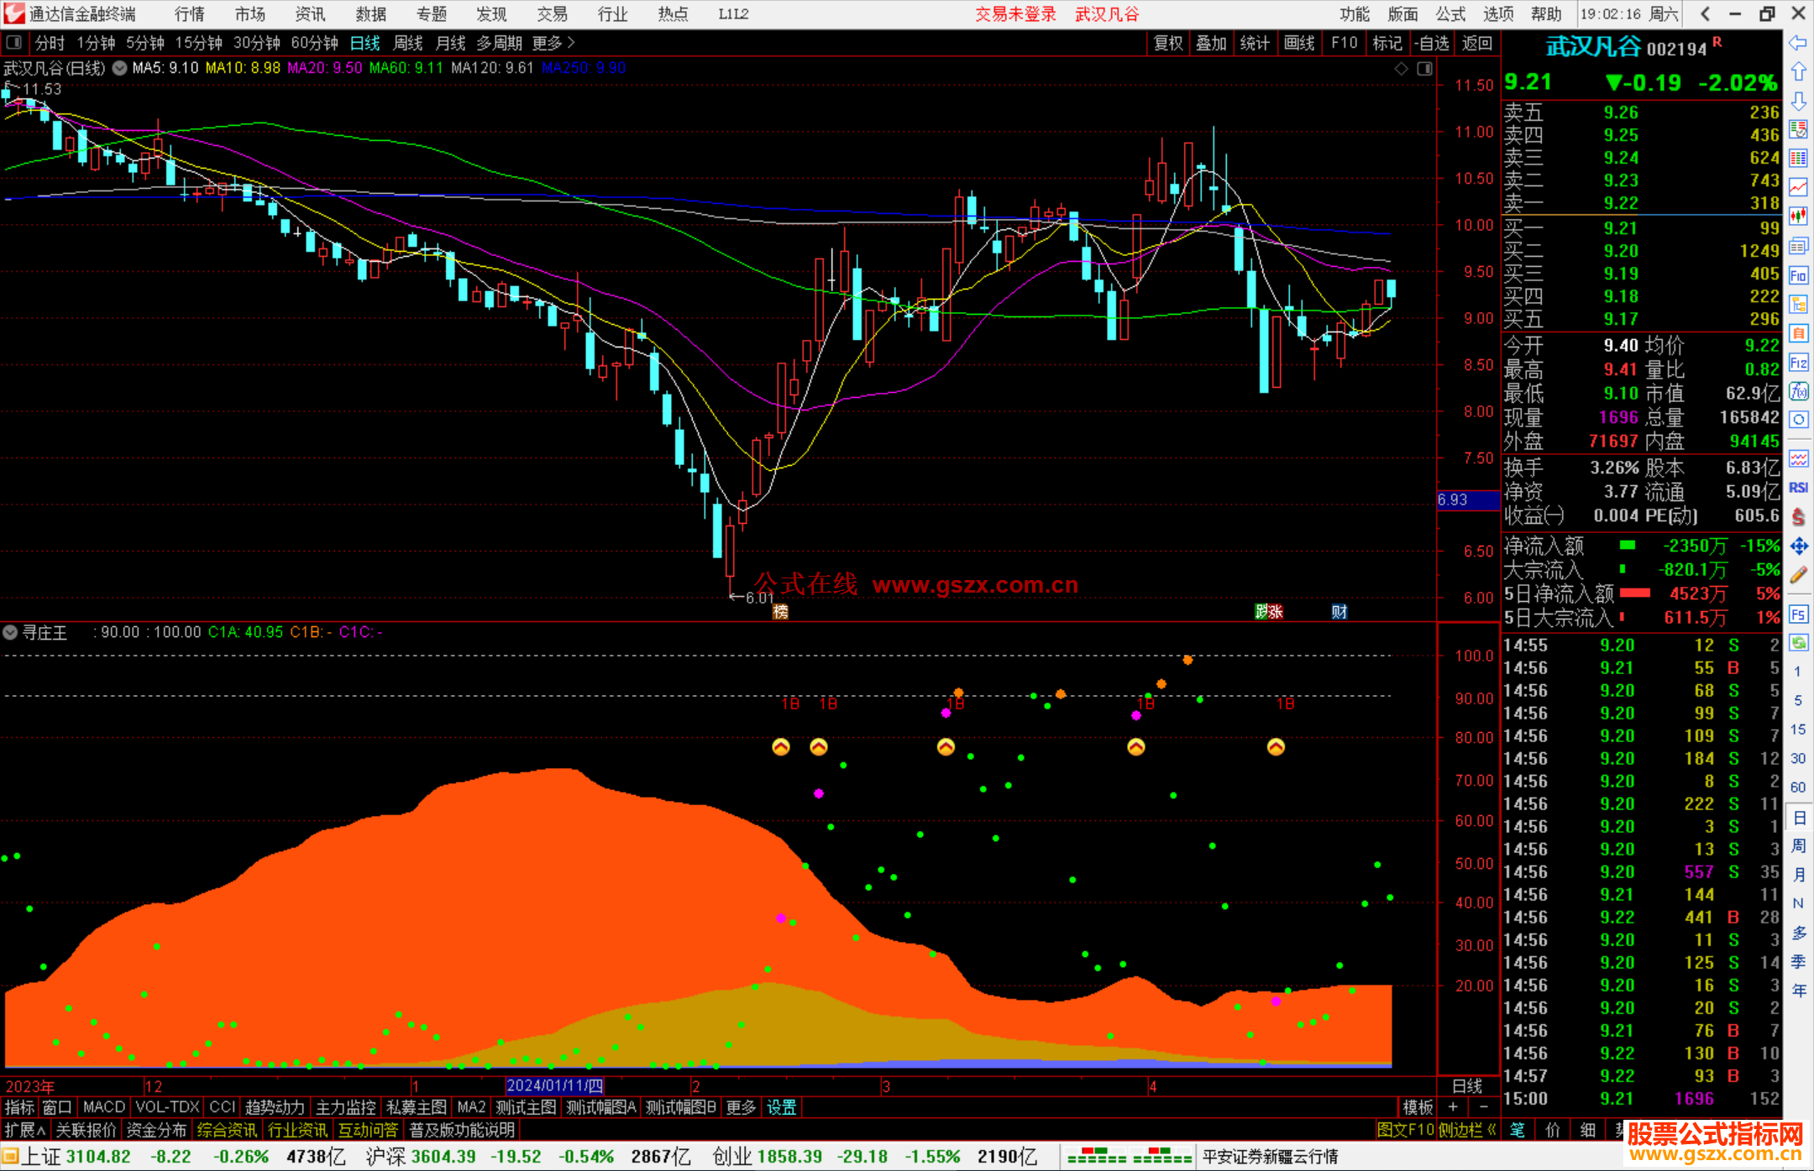The image size is (1814, 1171).
Task: Toggle the MA indicator circle beside 武汉凡谷(日线)
Action: coord(120,69)
